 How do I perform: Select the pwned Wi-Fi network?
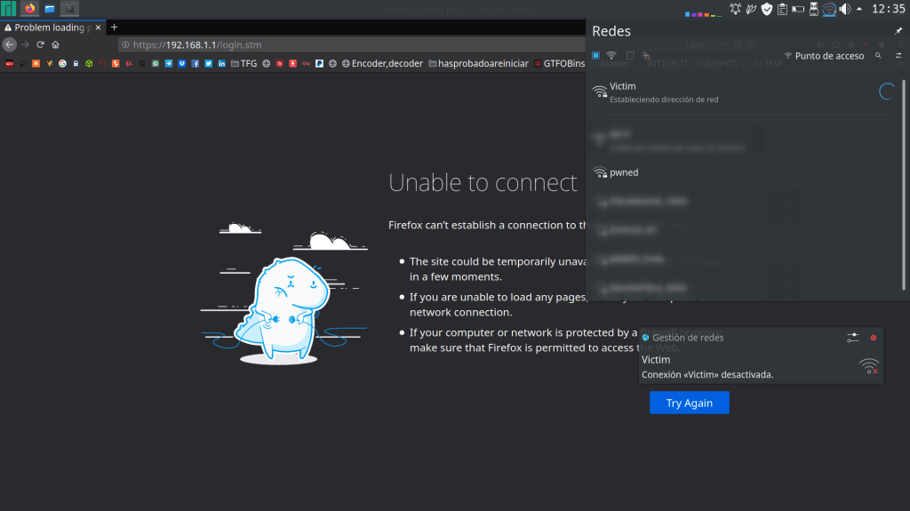622,173
